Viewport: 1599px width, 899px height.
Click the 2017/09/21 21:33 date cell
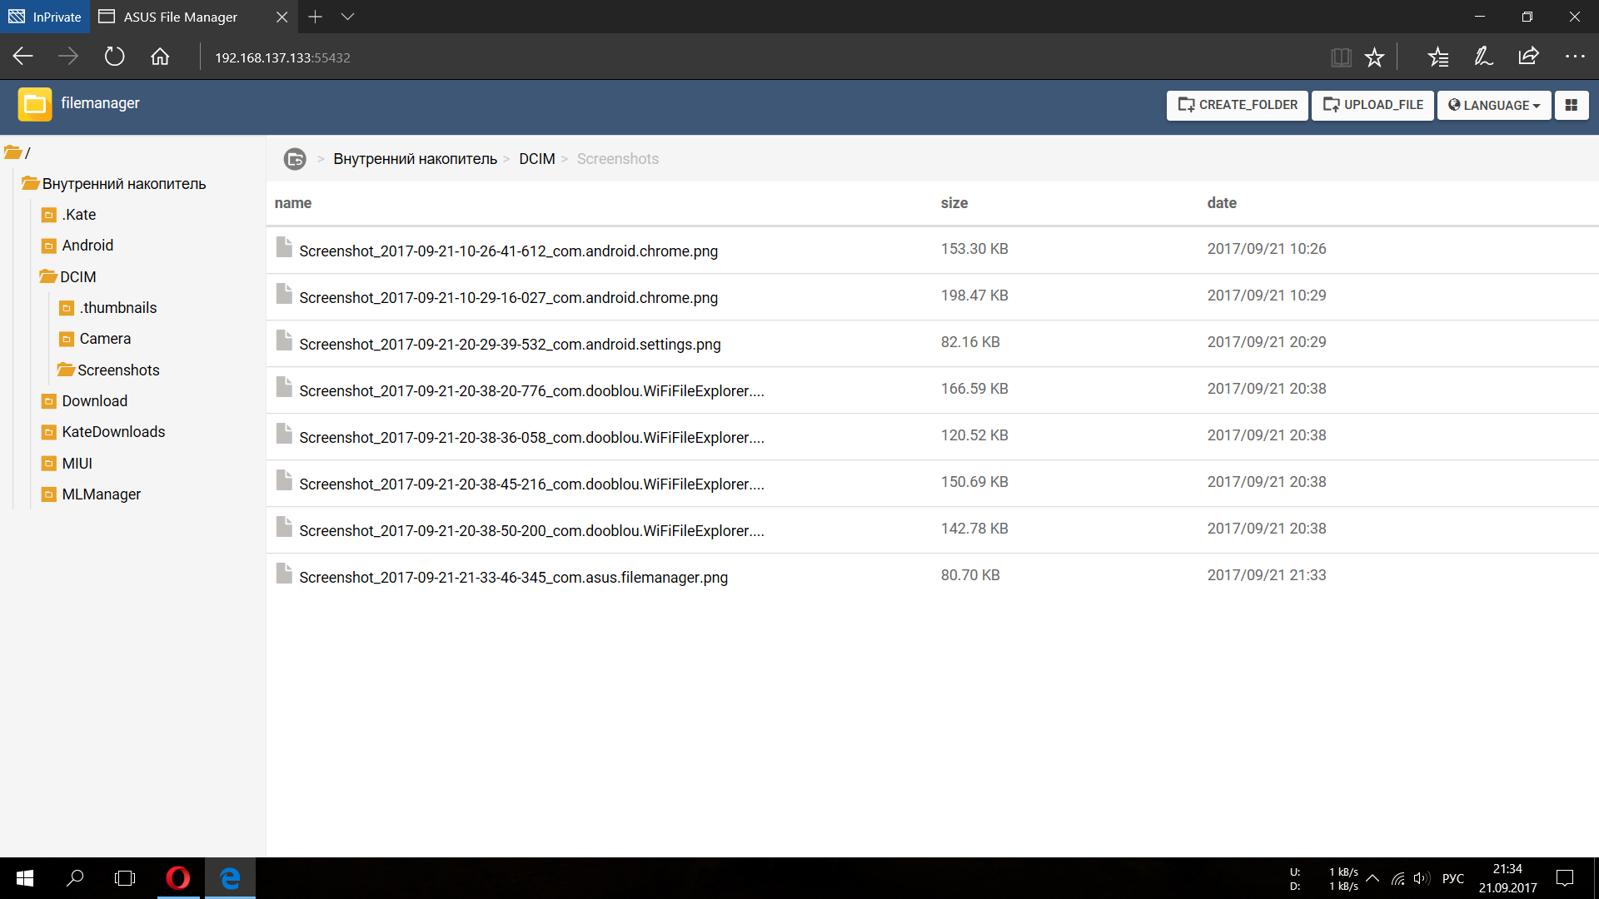coord(1267,575)
